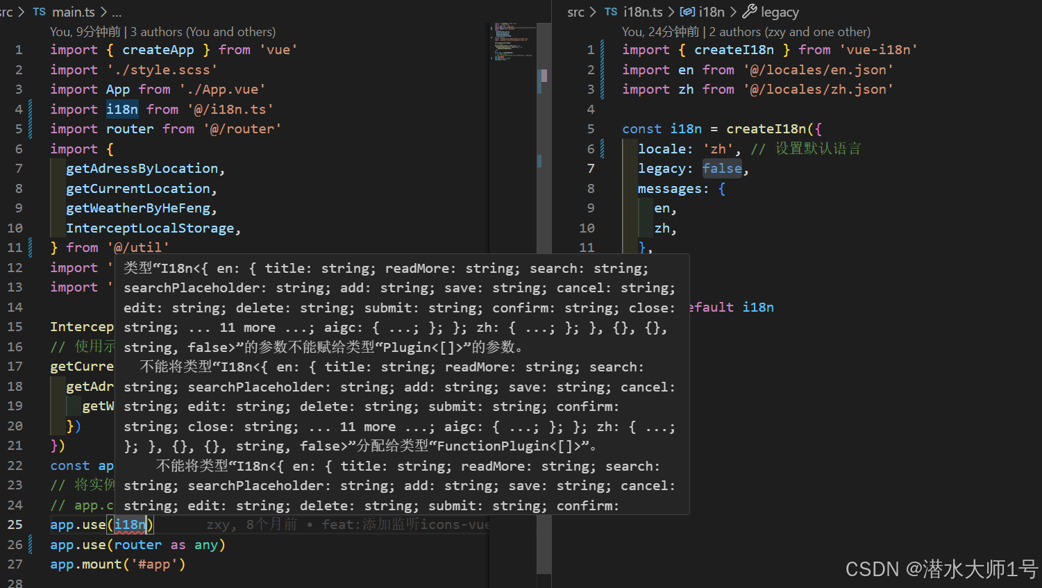Click the TS file icon beside main.ts breadcrumb
This screenshot has width=1042, height=588.
[39, 12]
